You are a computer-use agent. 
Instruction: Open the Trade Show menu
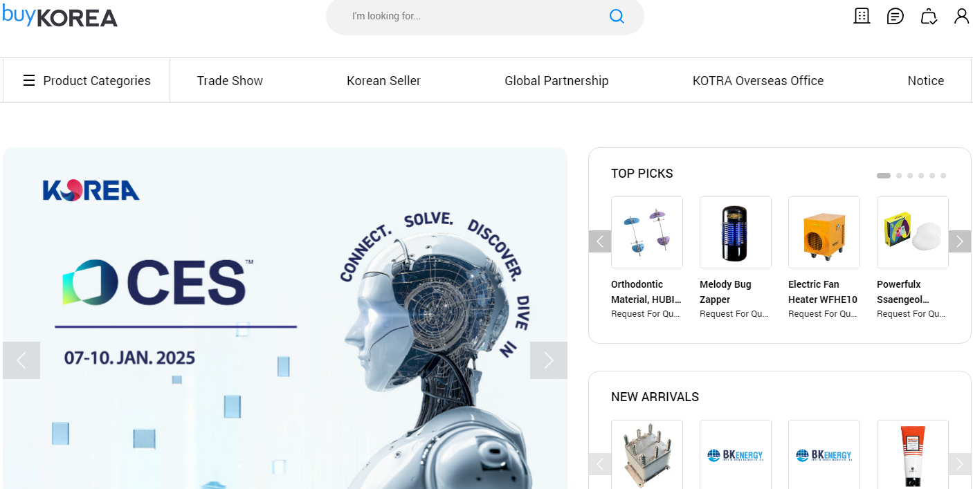point(230,81)
